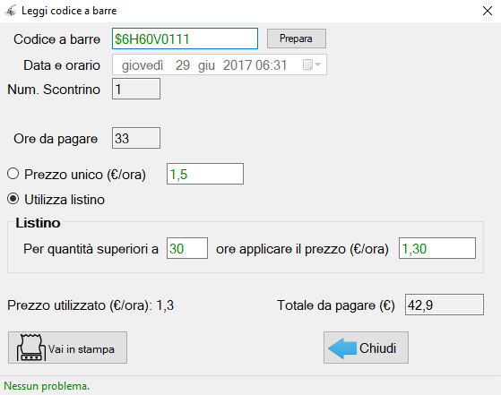Click the blue arrow icon on Chiudi
This screenshot has width=501, height=395.
point(341,348)
